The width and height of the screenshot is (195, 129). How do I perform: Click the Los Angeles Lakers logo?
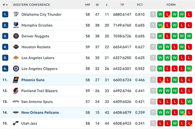tap(16, 58)
